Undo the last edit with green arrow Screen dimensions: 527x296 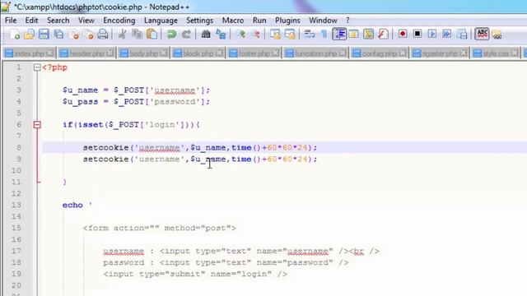[x=171, y=35]
